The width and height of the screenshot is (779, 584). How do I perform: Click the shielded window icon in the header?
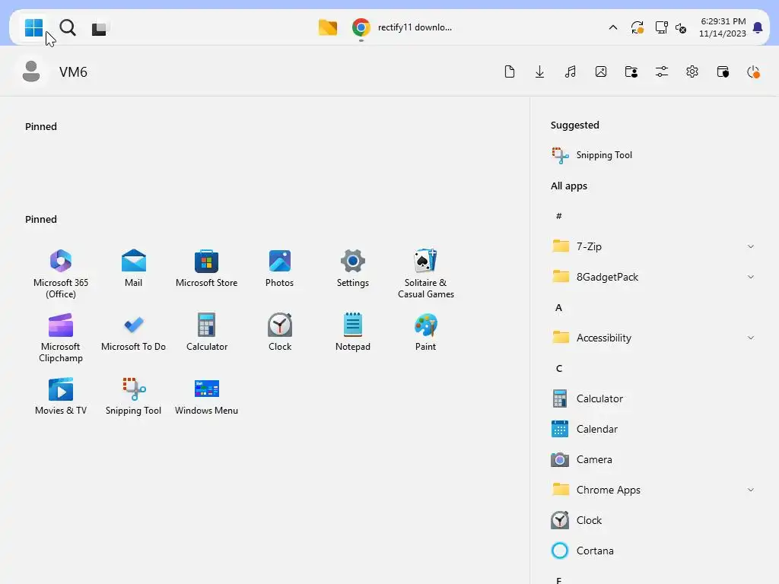coord(723,72)
